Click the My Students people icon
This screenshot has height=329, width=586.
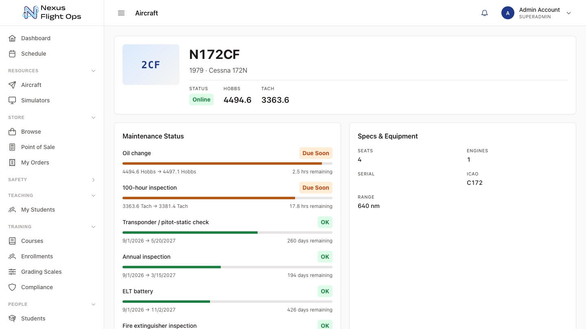tap(12, 210)
